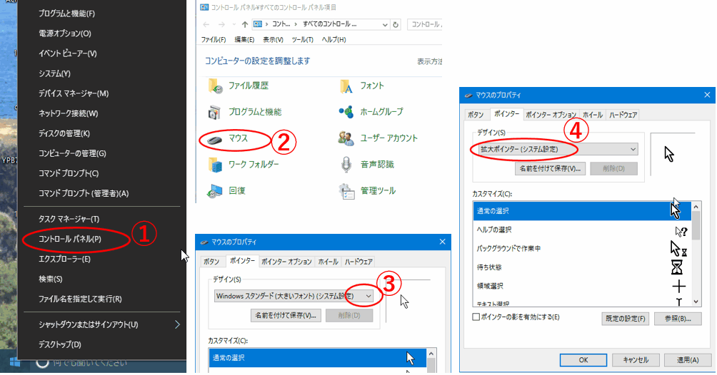The width and height of the screenshot is (717, 375).
Task: Switch to ホイール tab in lower dialog
Action: click(328, 262)
